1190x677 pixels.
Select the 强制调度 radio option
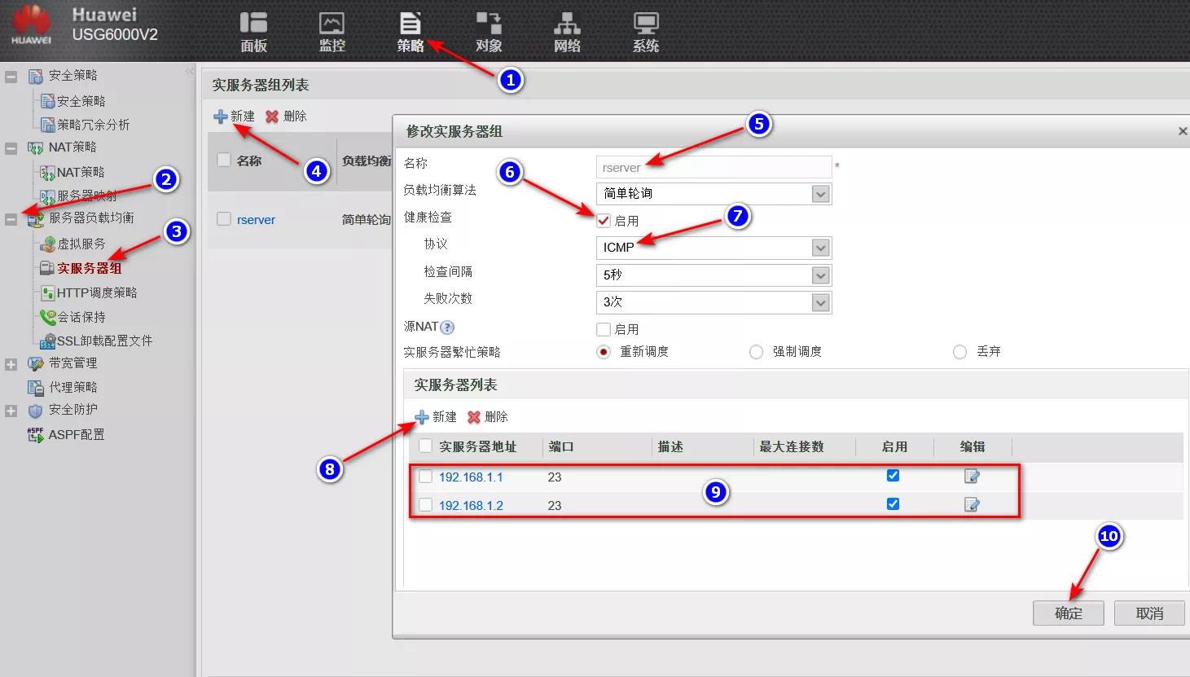757,352
